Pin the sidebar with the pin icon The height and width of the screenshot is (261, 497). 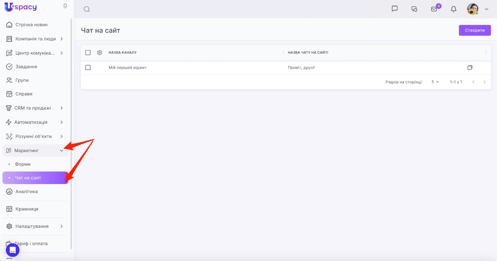click(65, 6)
